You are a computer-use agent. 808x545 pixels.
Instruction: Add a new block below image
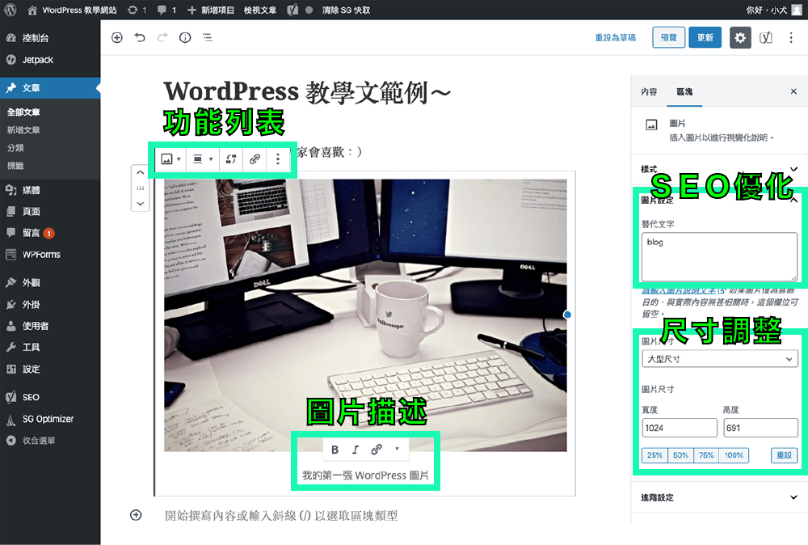point(136,515)
